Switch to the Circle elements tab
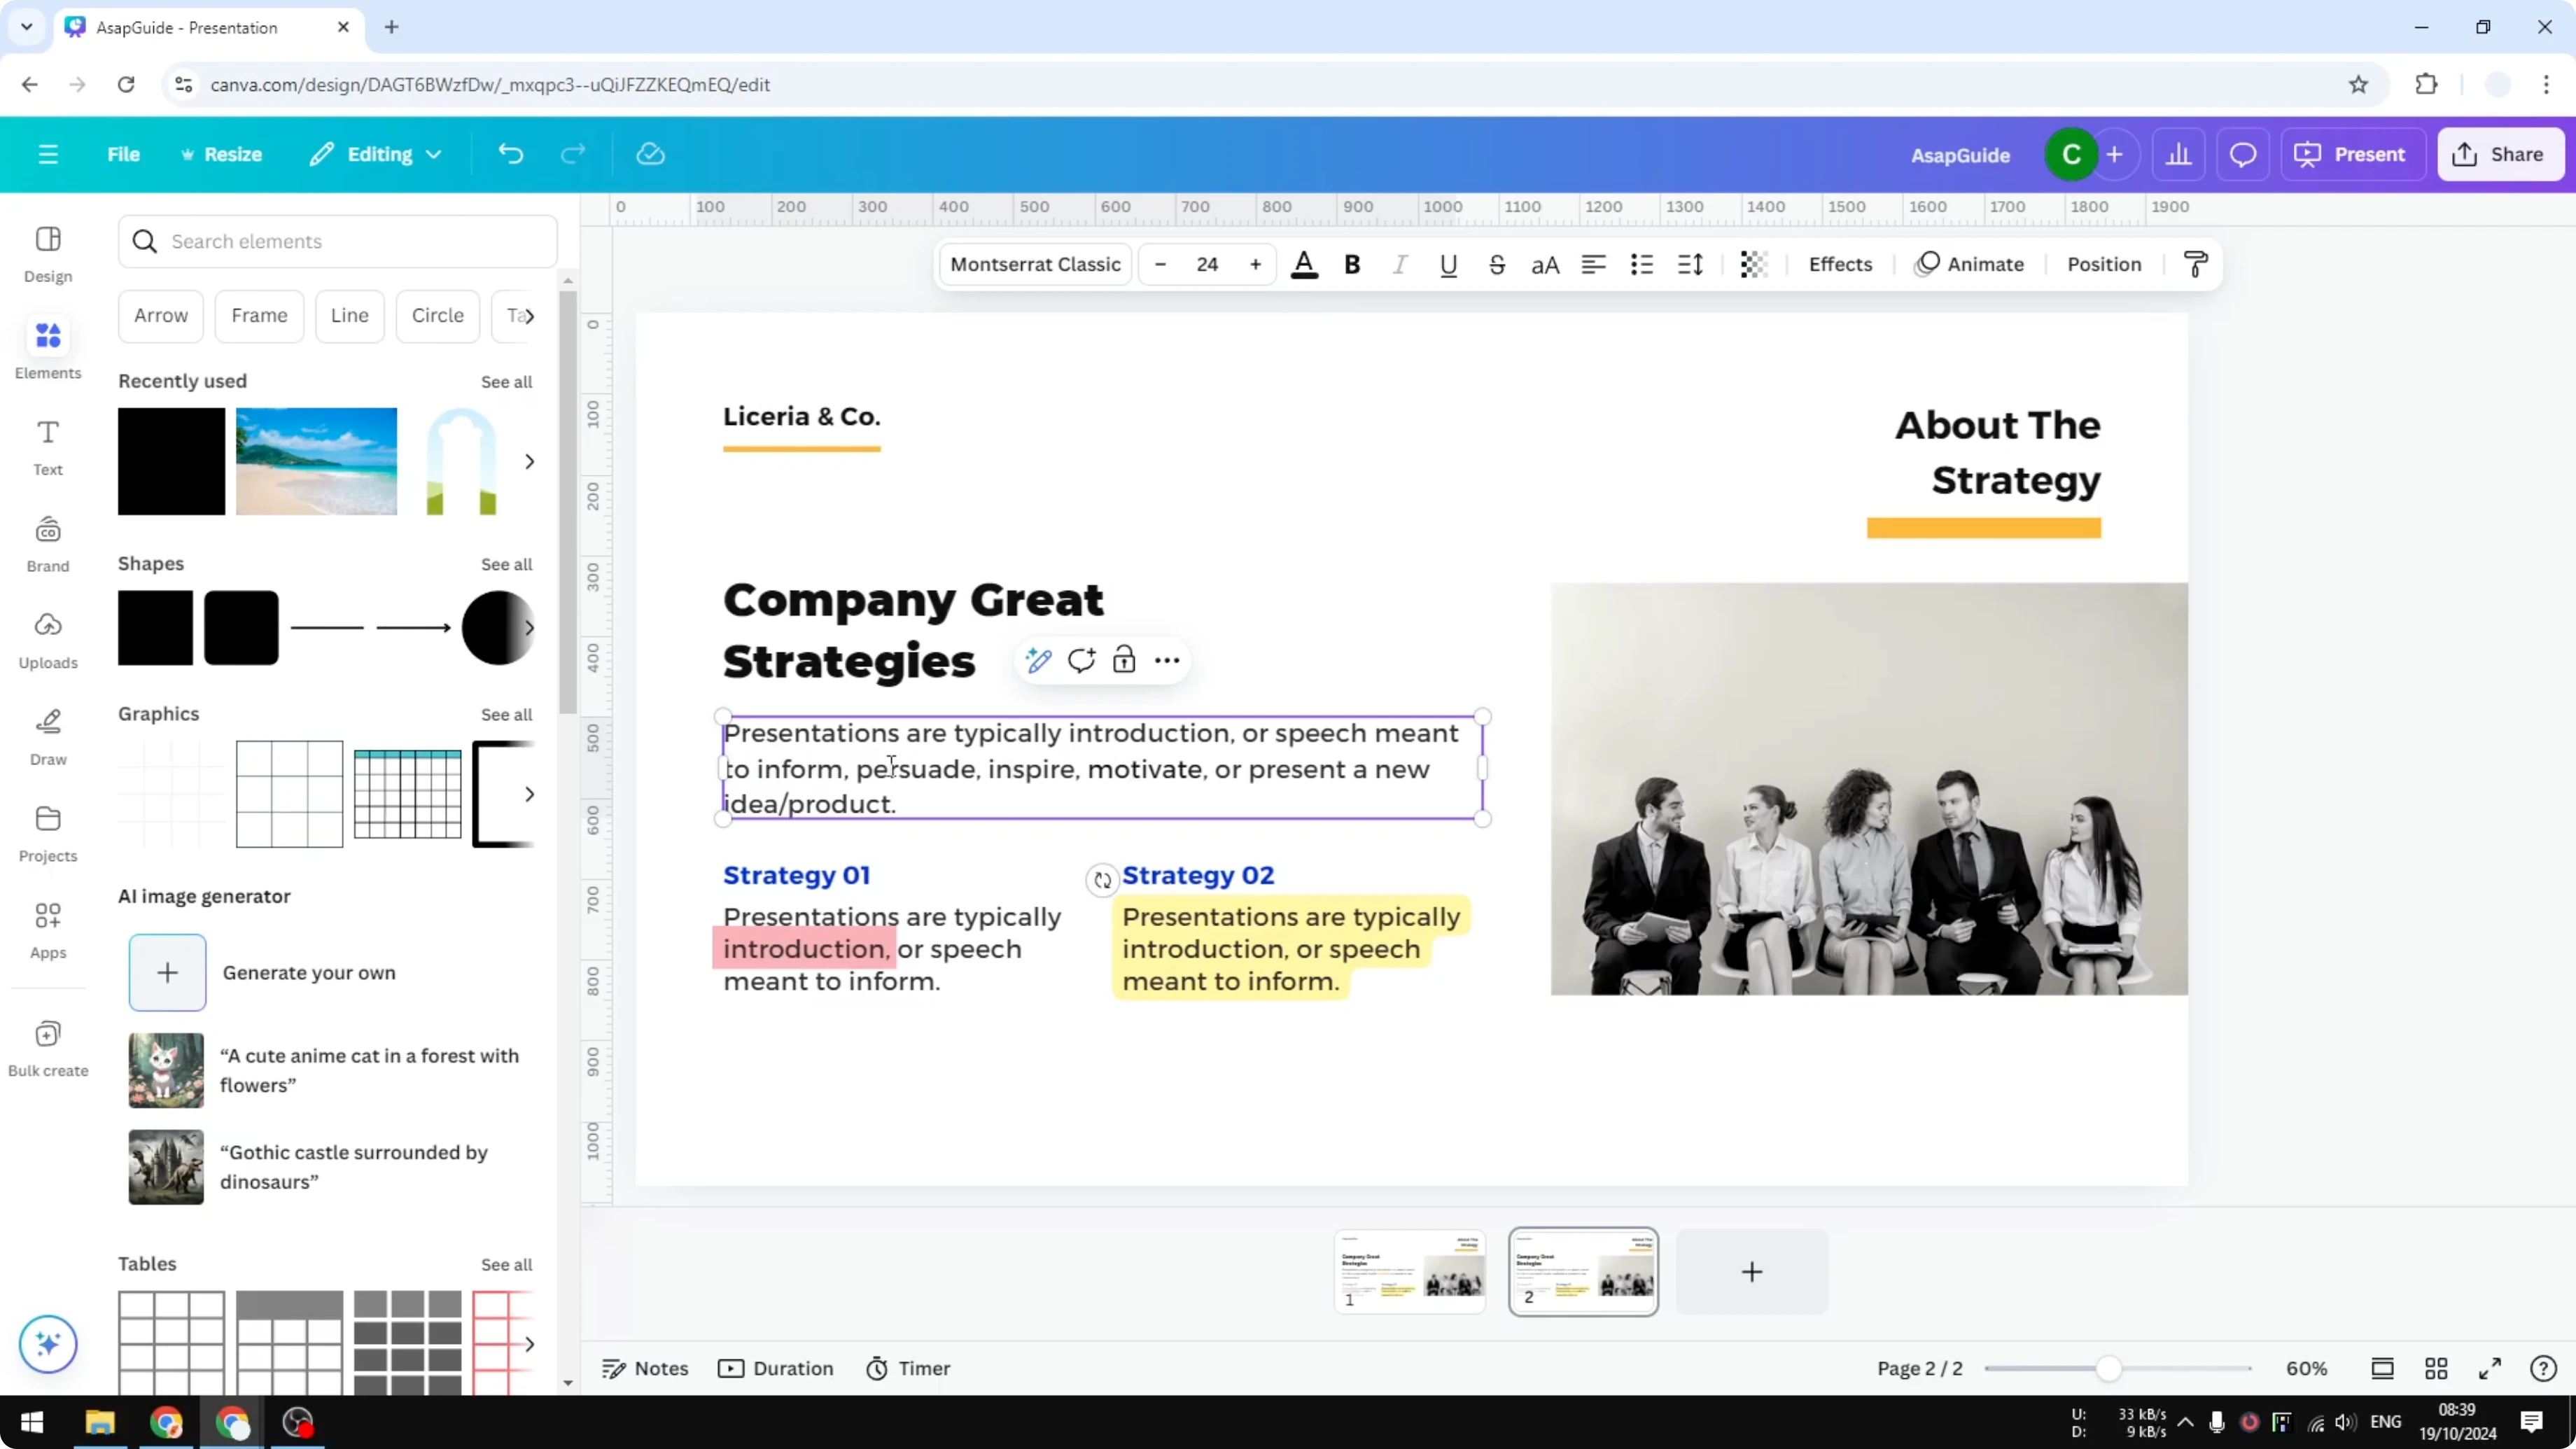The width and height of the screenshot is (2576, 1449). [x=437, y=316]
